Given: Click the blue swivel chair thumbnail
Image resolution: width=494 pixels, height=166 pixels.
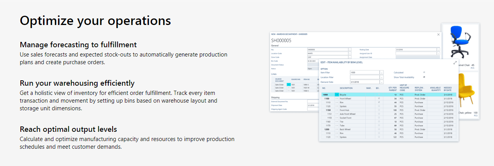Looking at the screenshot, I should click(460, 43).
